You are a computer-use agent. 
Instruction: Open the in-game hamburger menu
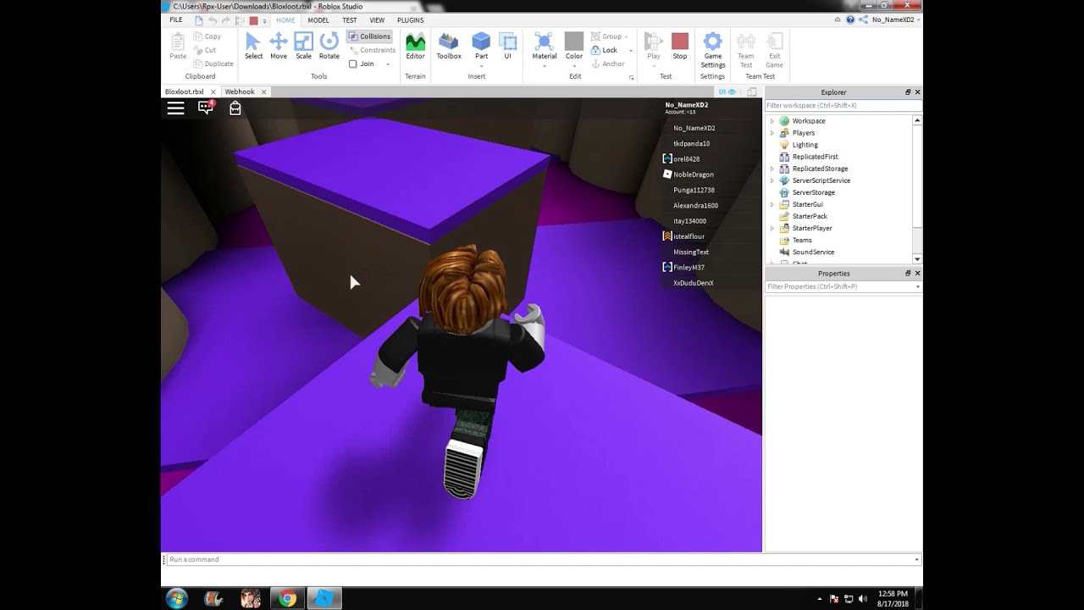click(175, 108)
